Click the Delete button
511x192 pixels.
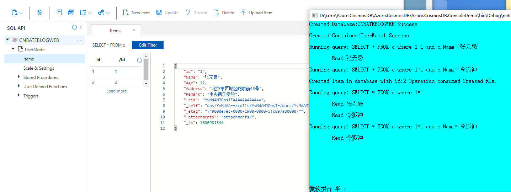(224, 13)
